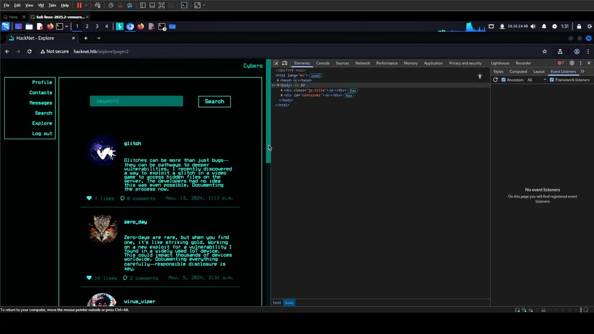This screenshot has width=594, height=334.
Task: Click the Not secure site info indicator
Action: pos(54,51)
